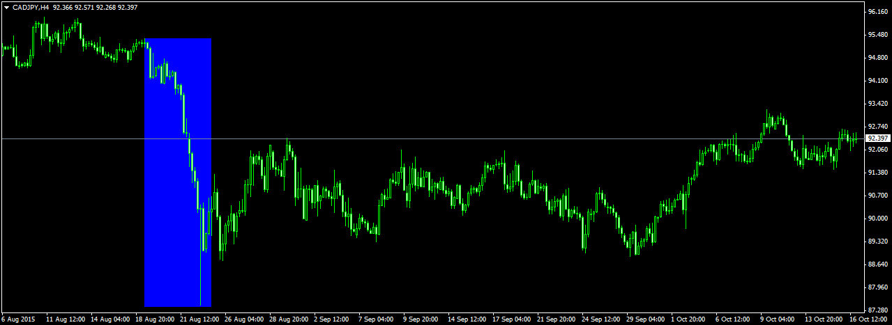Click the 2 Sep 12:00 time label
This screenshot has height=325, width=892.
(331, 319)
